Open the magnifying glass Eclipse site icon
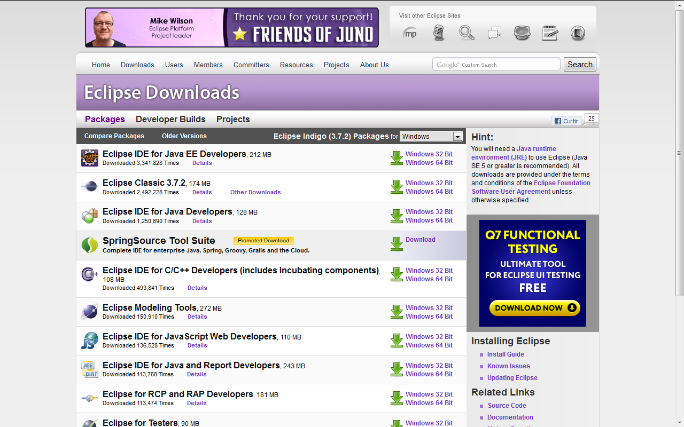The height and width of the screenshot is (427, 684). pos(467,33)
